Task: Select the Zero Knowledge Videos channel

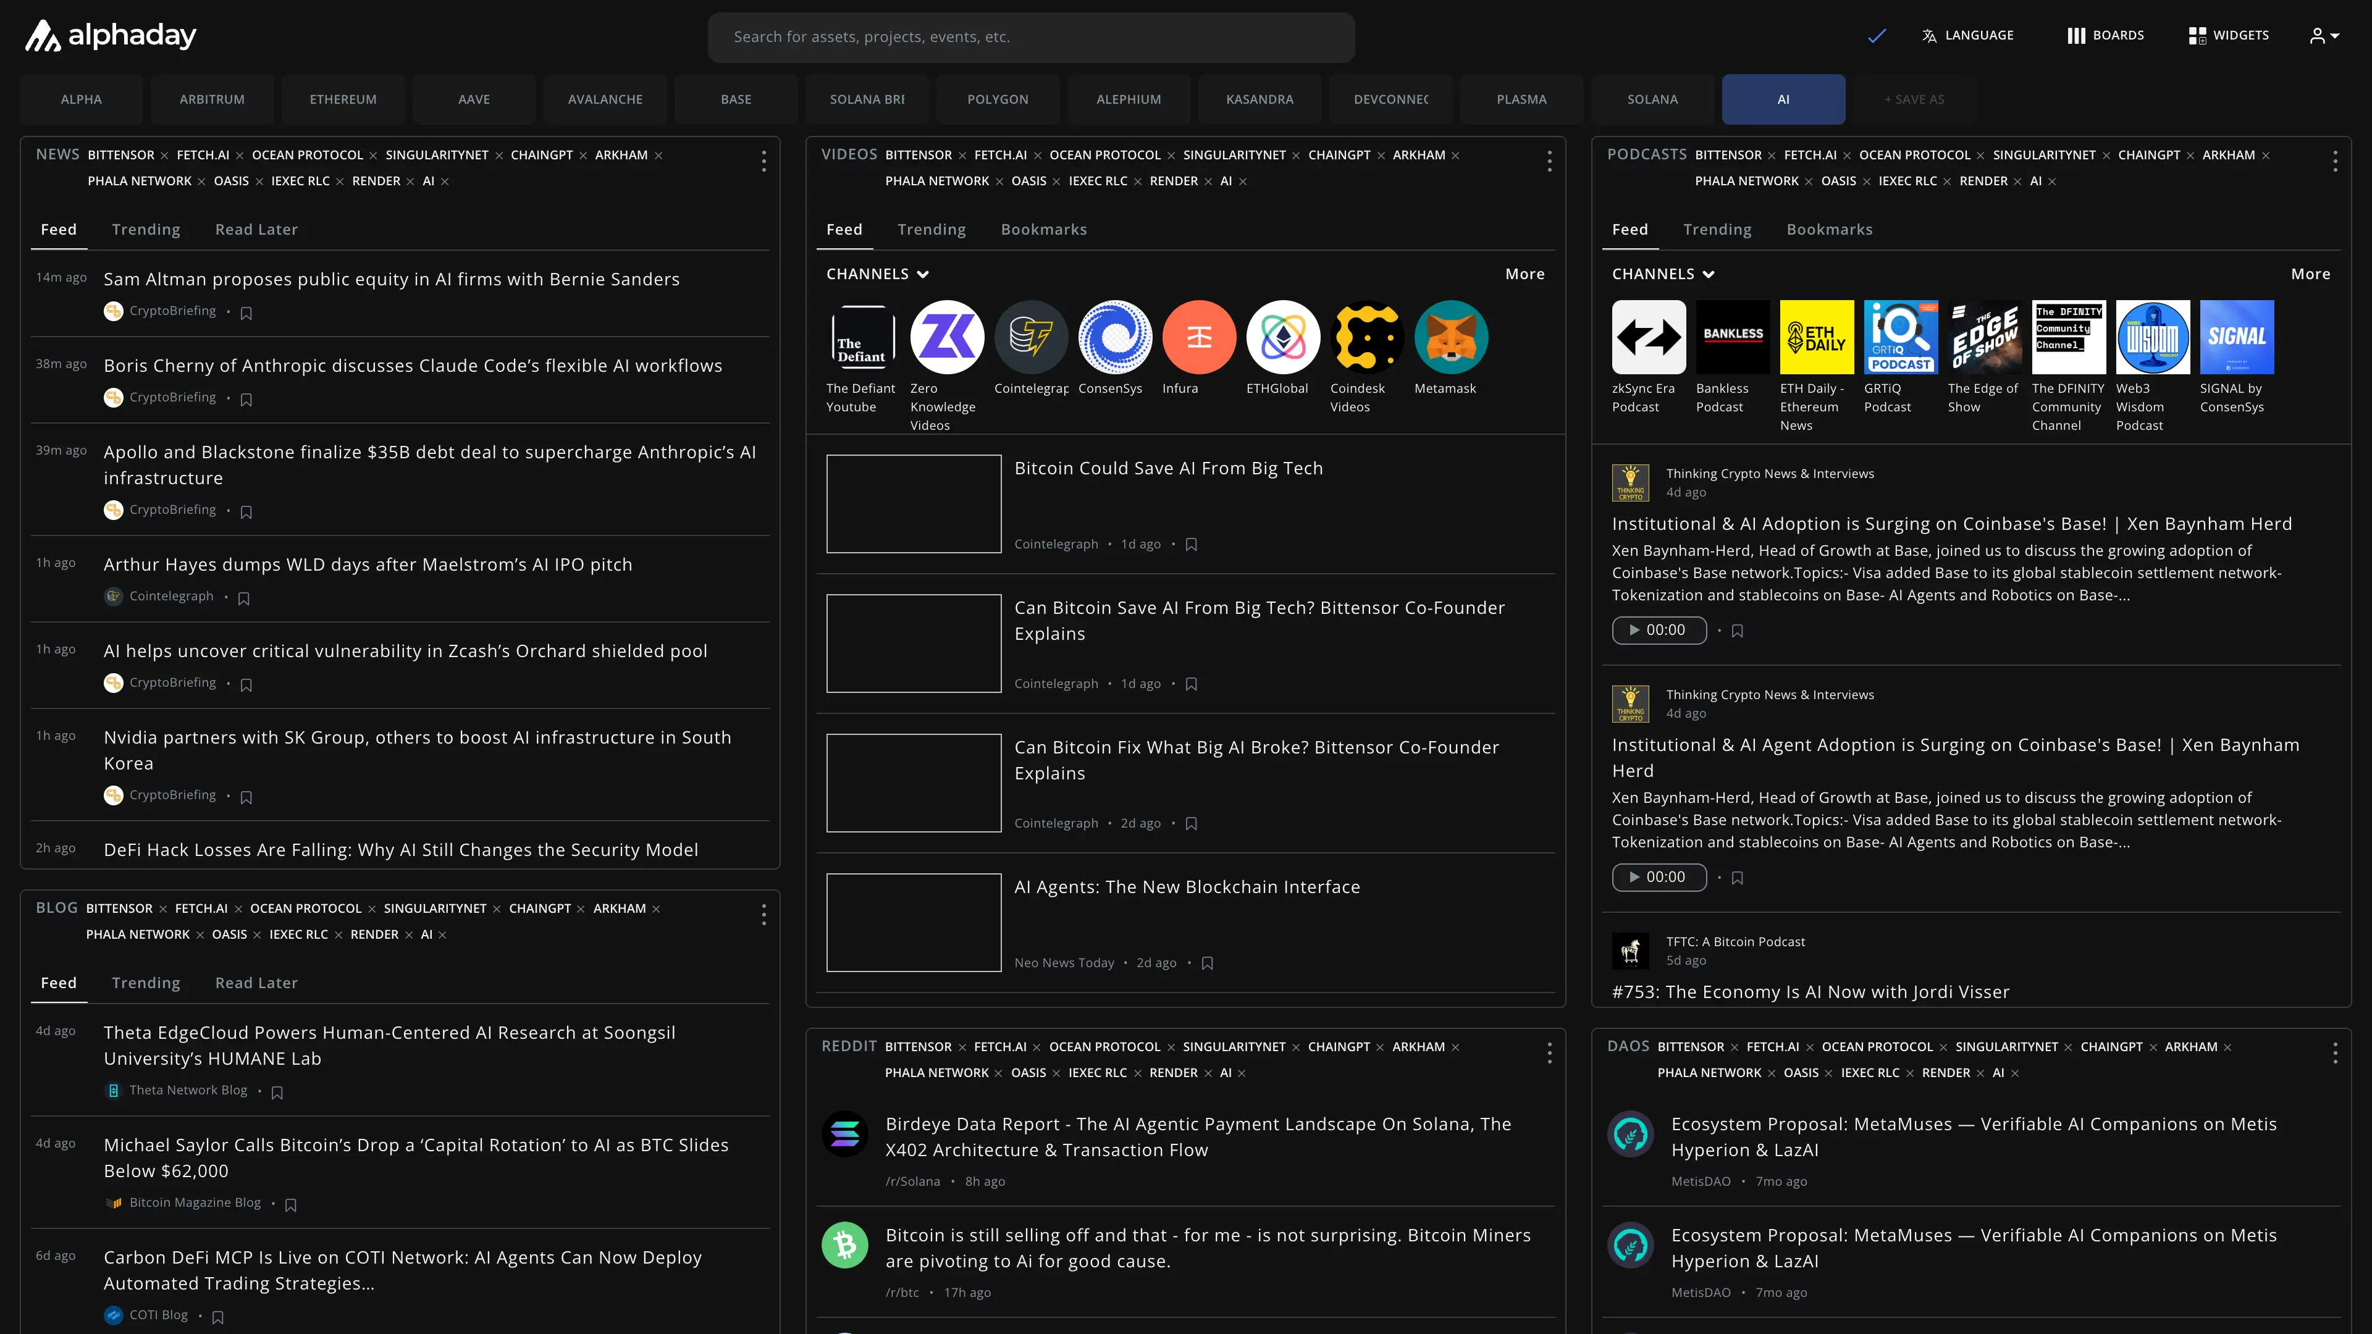Action: click(946, 337)
